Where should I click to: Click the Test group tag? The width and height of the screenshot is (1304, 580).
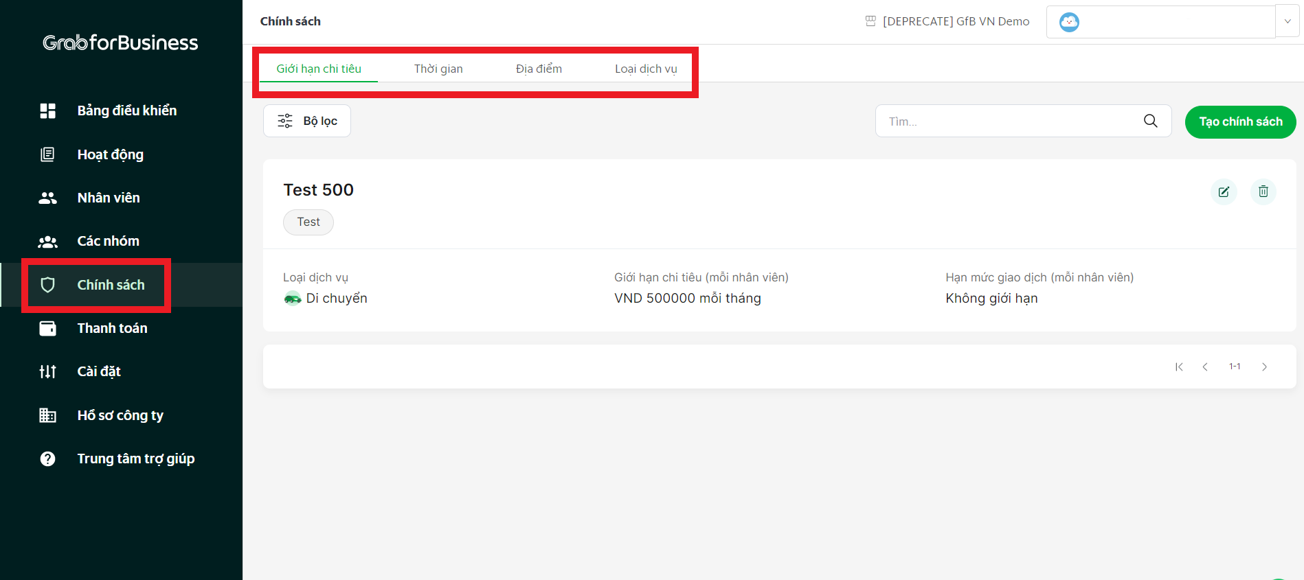[x=308, y=222]
